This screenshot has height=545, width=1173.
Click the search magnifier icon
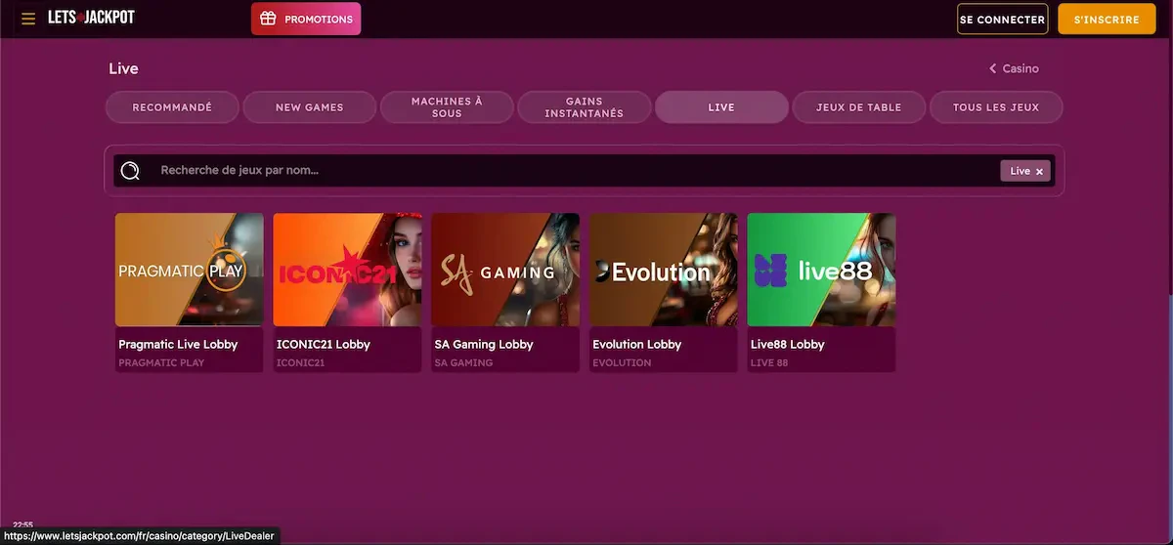[130, 171]
